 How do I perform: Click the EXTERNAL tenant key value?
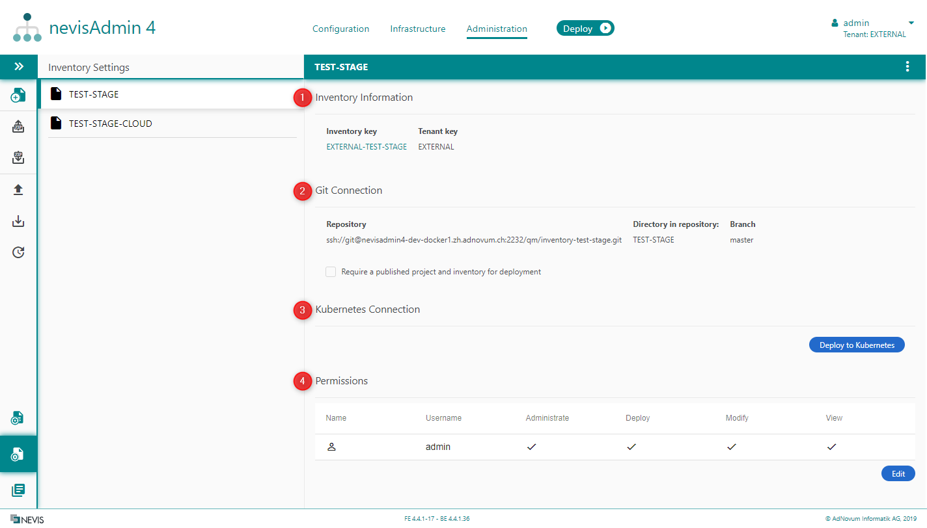436,147
